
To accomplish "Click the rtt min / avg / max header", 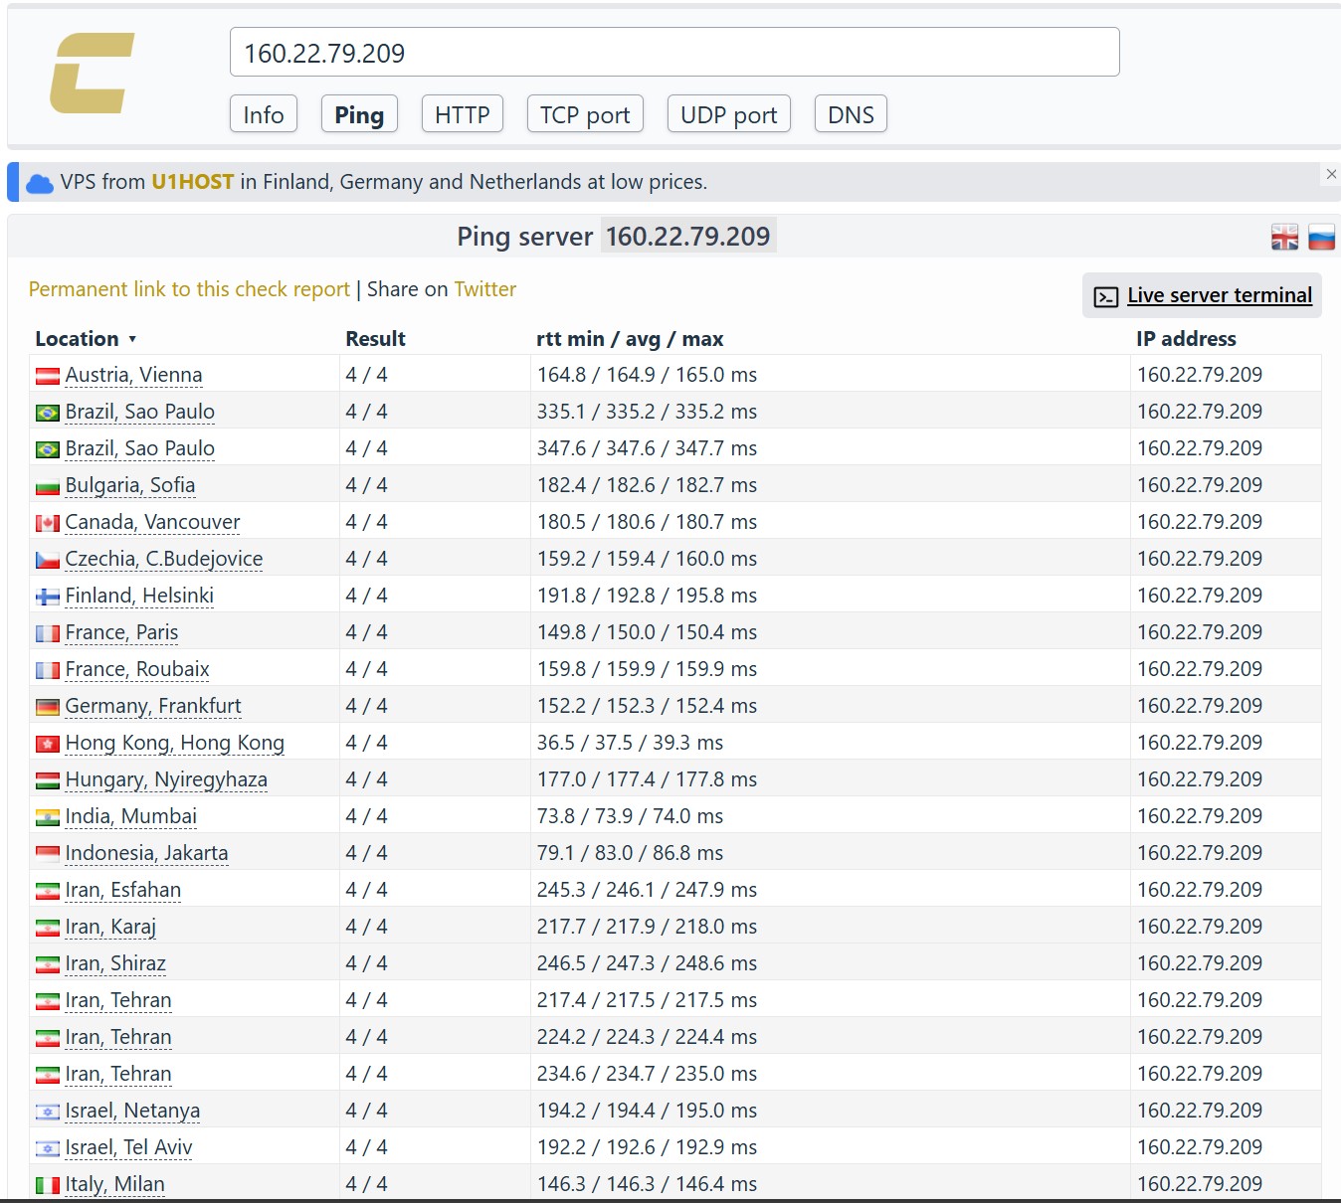I will (x=630, y=339).
